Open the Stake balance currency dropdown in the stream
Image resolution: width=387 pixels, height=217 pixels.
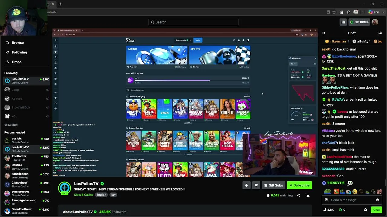[x=190, y=40]
